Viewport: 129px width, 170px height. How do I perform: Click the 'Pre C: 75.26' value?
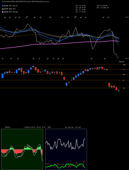click(x=80, y=12)
